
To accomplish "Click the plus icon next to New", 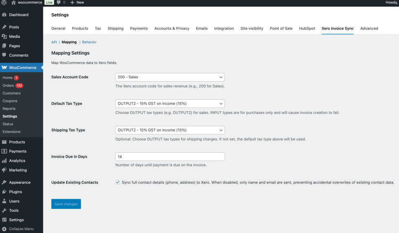I will click(72, 2).
